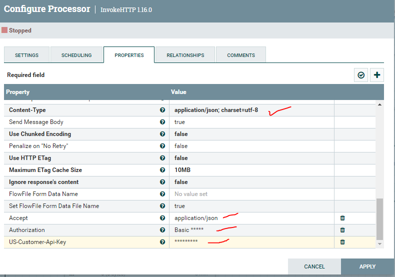This screenshot has width=395, height=277.
Task: Open help icon for Authorization property
Action: 162,230
